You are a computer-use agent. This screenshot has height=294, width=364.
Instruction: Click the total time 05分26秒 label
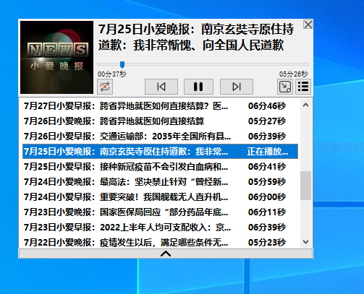294,74
